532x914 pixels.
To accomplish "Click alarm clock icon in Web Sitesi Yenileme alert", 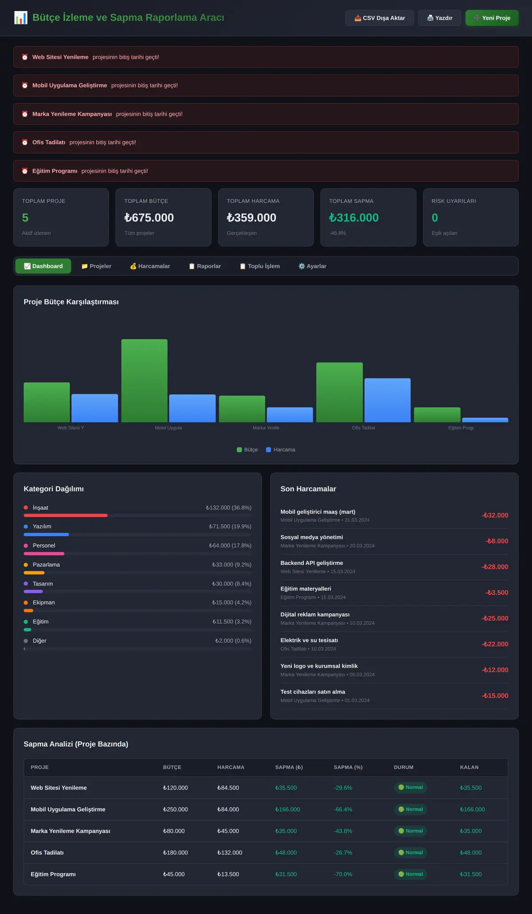I will point(25,57).
